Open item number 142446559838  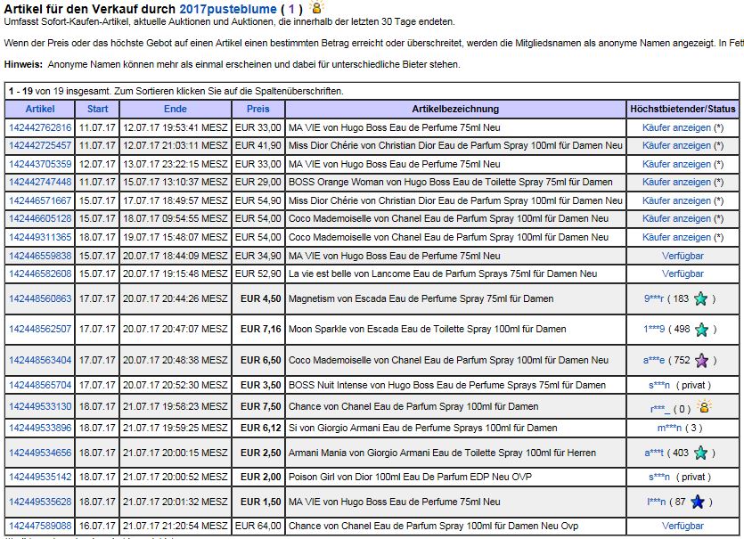[40, 256]
